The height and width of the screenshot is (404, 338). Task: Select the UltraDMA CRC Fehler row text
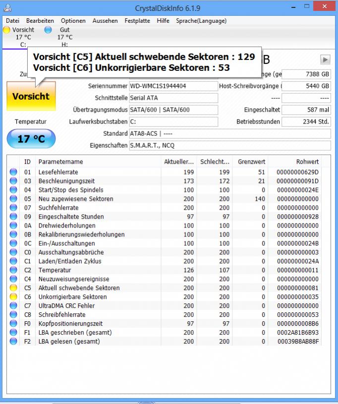(x=67, y=305)
